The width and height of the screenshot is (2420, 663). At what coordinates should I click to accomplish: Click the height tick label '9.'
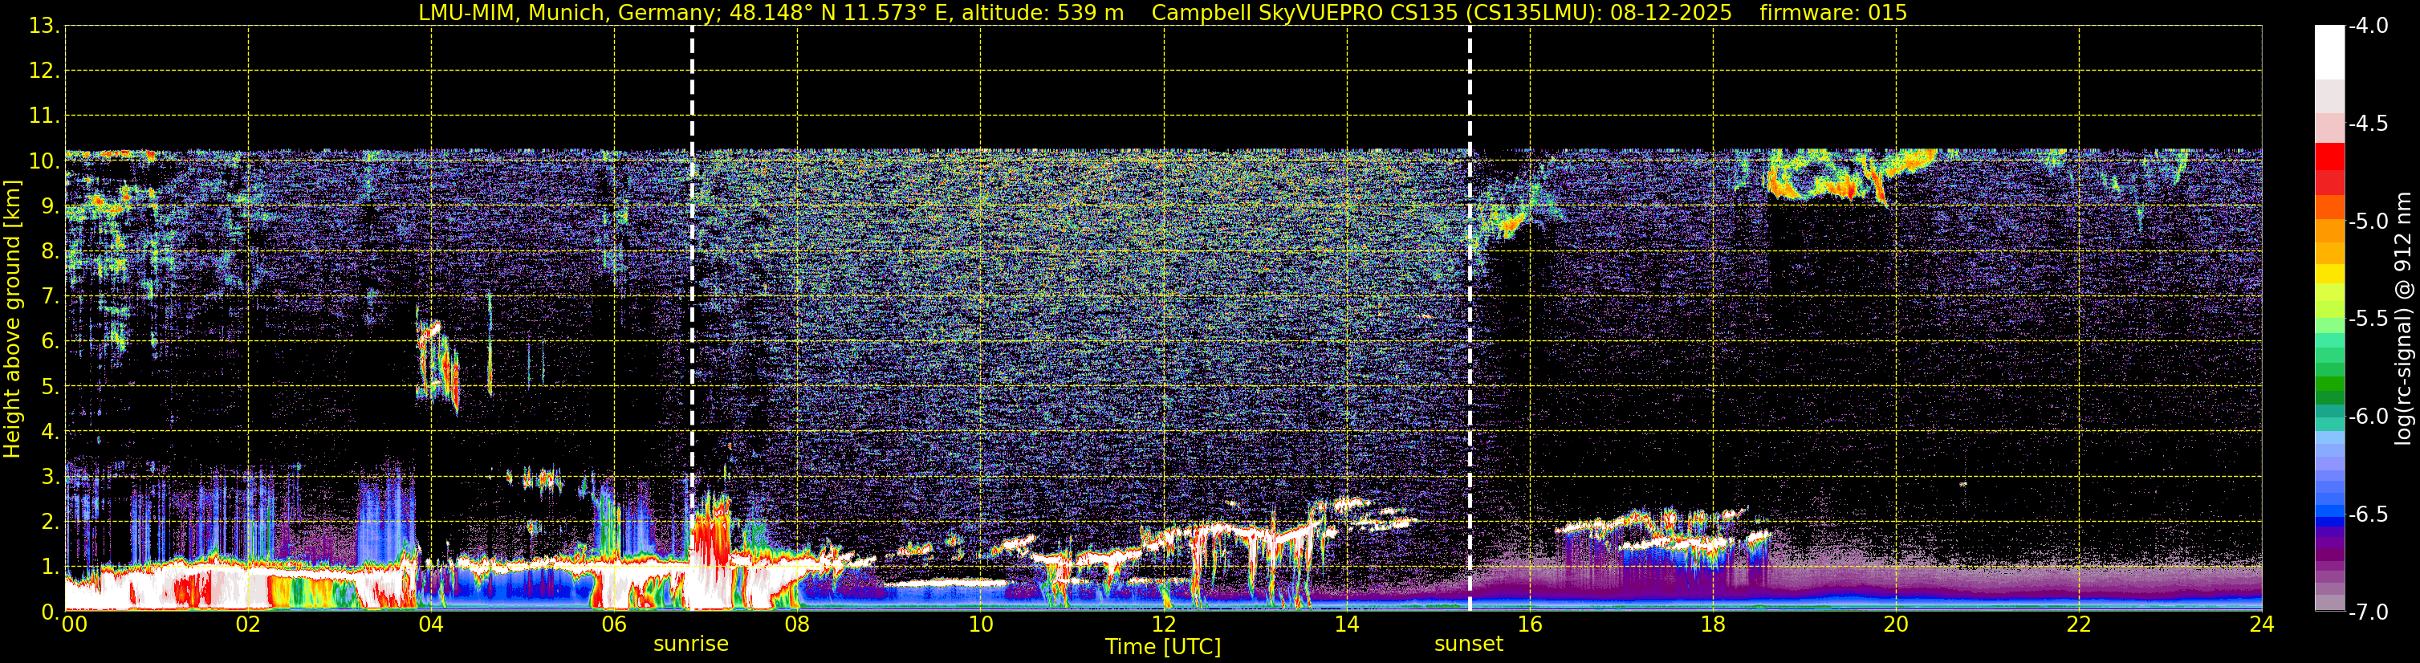50,206
